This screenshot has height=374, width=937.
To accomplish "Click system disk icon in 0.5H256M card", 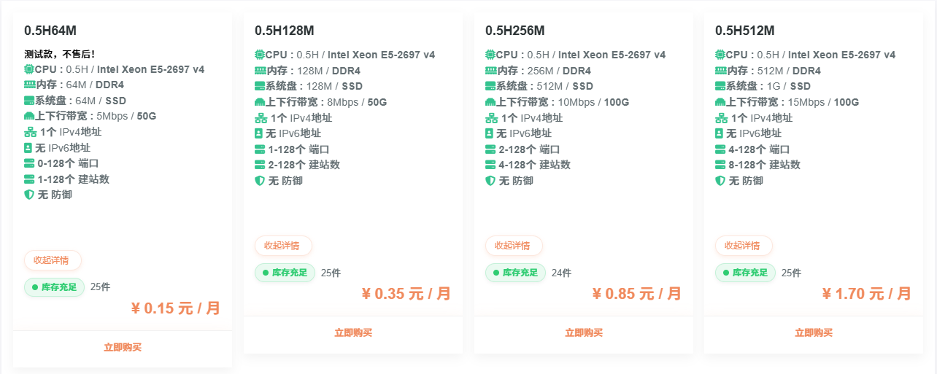I will [490, 86].
